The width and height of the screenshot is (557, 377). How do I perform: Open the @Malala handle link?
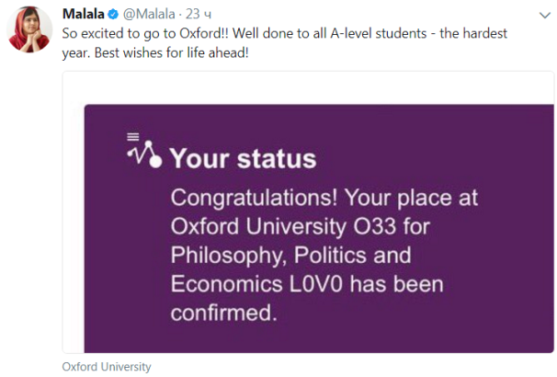click(x=149, y=14)
